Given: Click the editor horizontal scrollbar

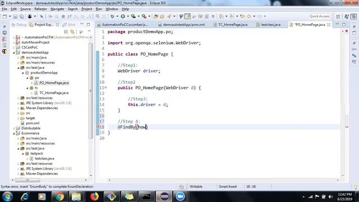Looking at the screenshot, I should (223, 180).
